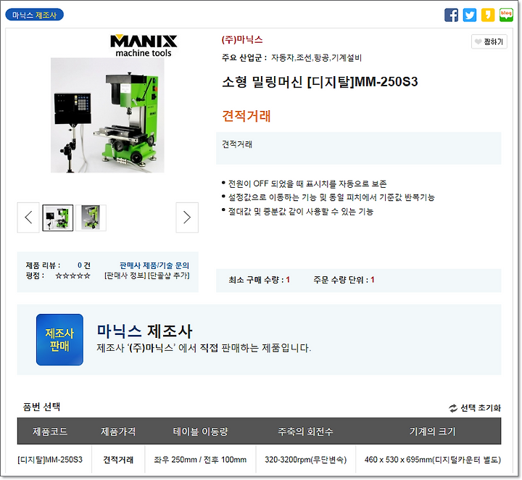Click 선택 초기화 reset selection
The width and height of the screenshot is (522, 480).
point(475,408)
